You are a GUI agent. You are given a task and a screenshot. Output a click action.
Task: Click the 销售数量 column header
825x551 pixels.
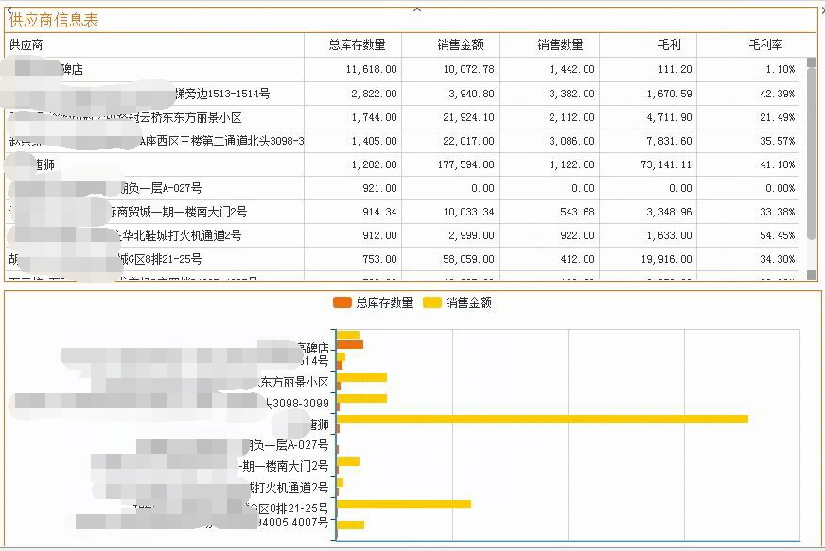pyautogui.click(x=559, y=43)
